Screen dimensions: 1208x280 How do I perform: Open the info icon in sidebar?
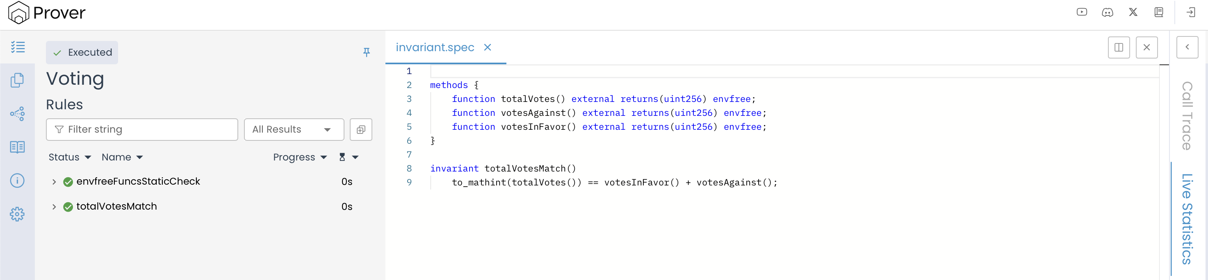(x=17, y=181)
